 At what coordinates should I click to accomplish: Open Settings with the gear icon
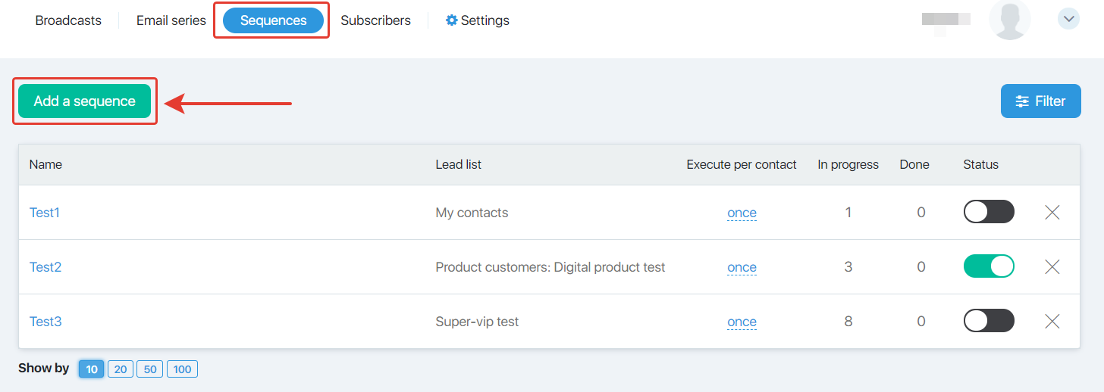coord(478,20)
